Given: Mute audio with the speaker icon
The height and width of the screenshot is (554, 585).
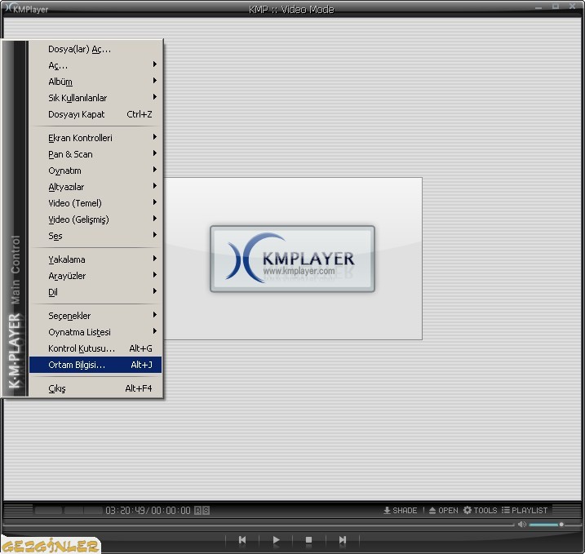Looking at the screenshot, I should 522,525.
